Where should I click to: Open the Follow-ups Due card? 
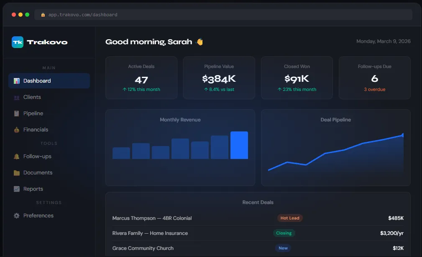tap(375, 78)
